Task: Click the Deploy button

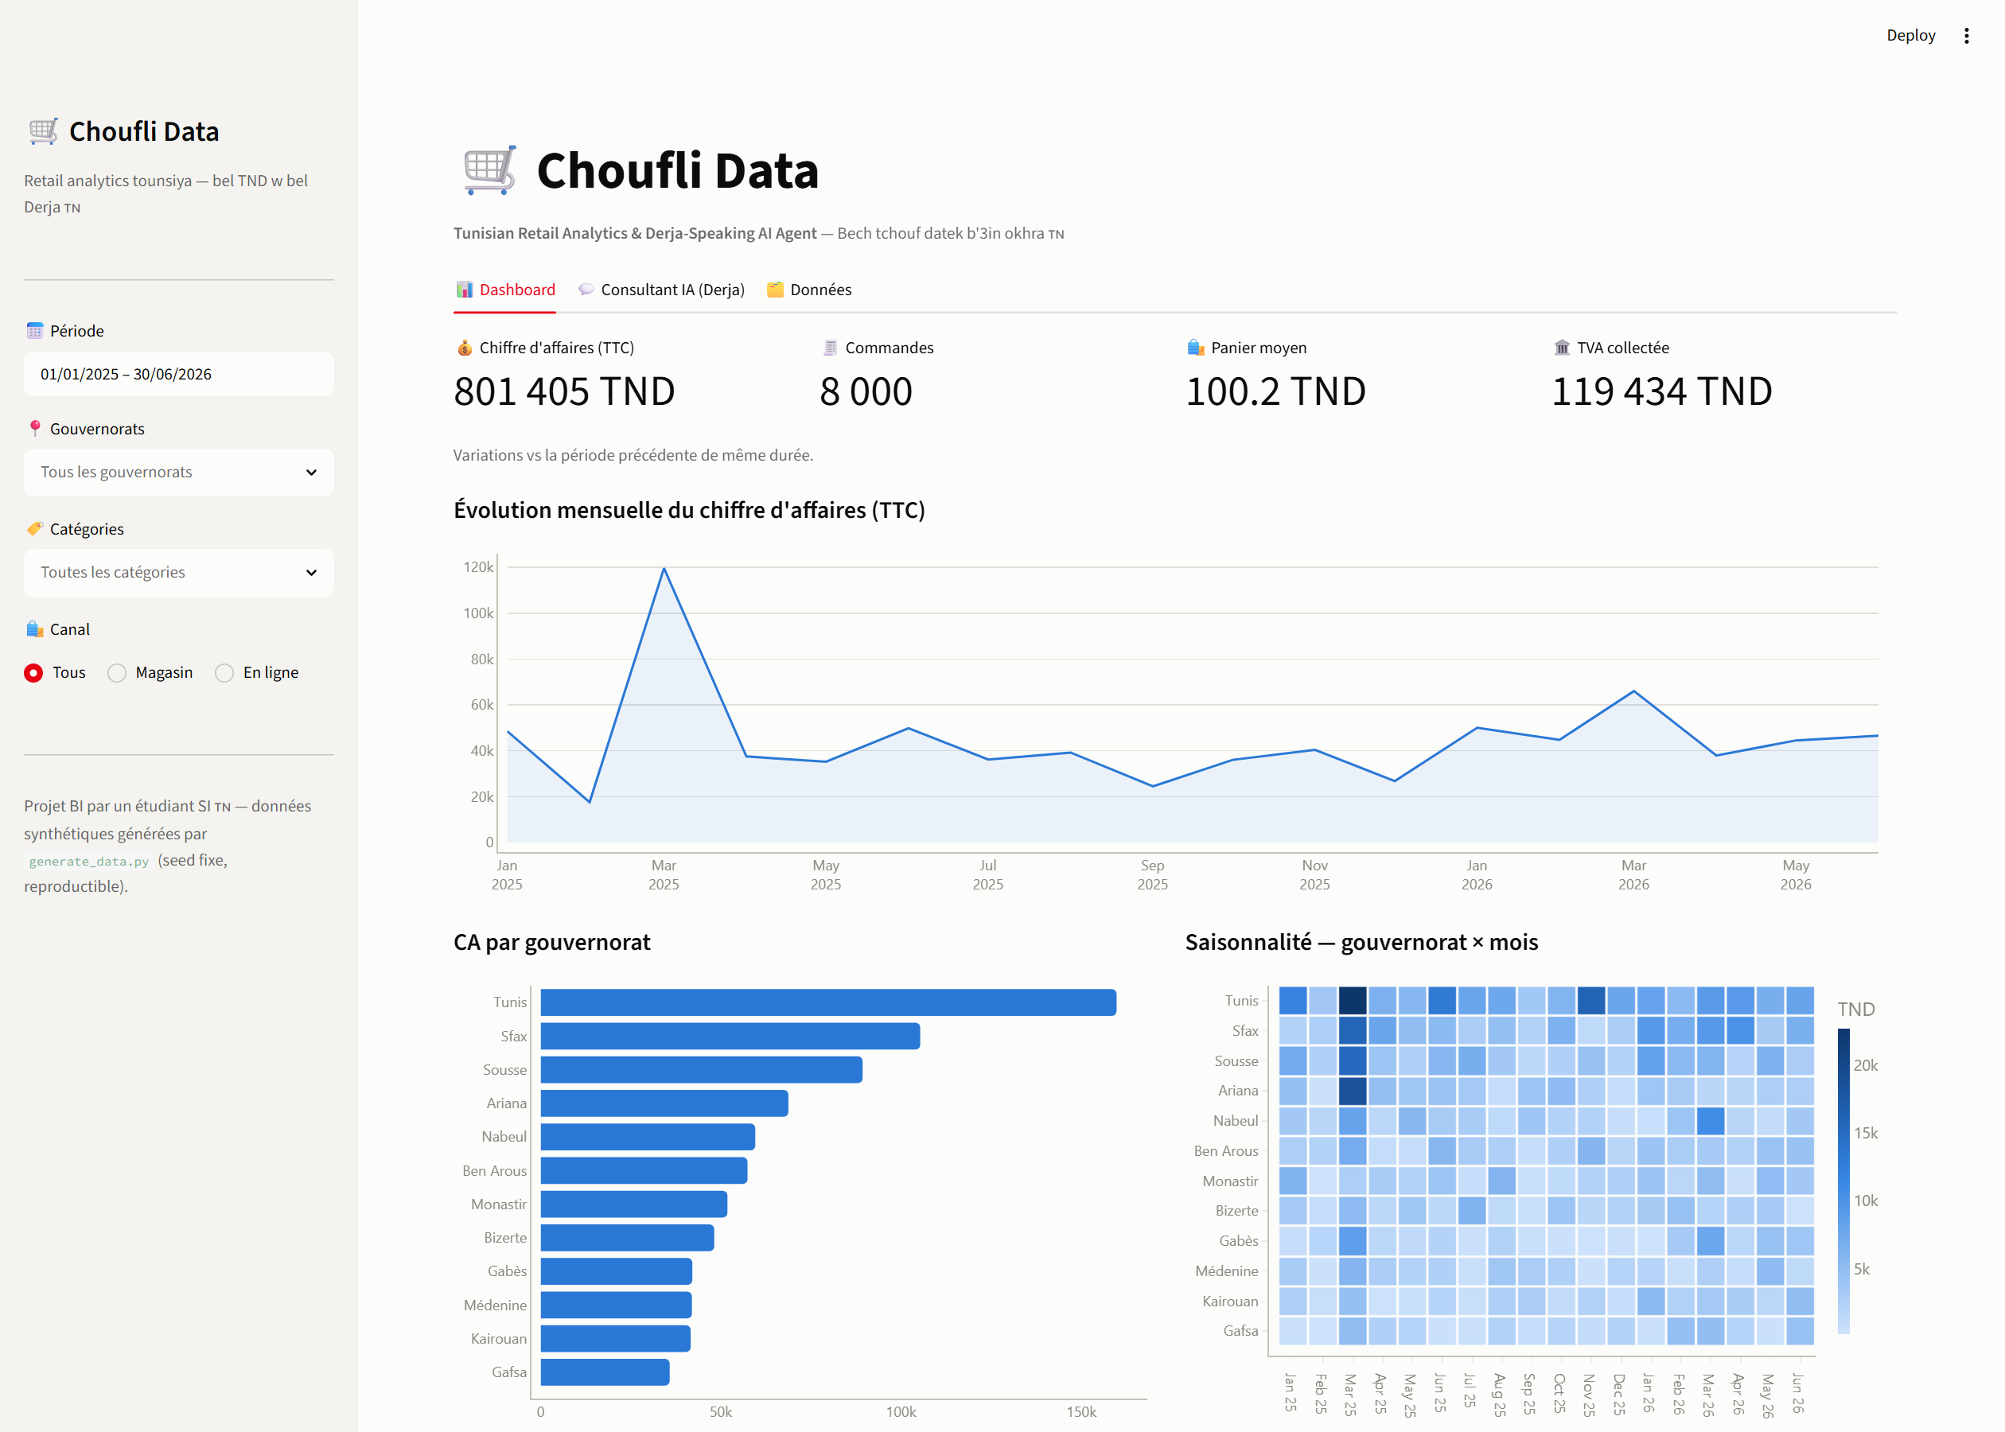Action: point(1910,35)
